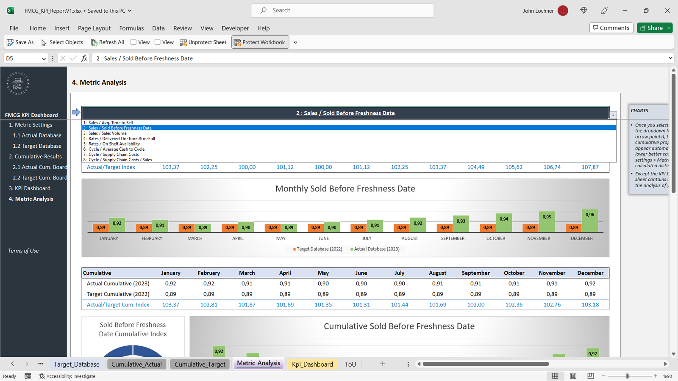Open 3. KPI Dashboard sidebar link
Screen dimensions: 678x381
pyautogui.click(x=30, y=188)
